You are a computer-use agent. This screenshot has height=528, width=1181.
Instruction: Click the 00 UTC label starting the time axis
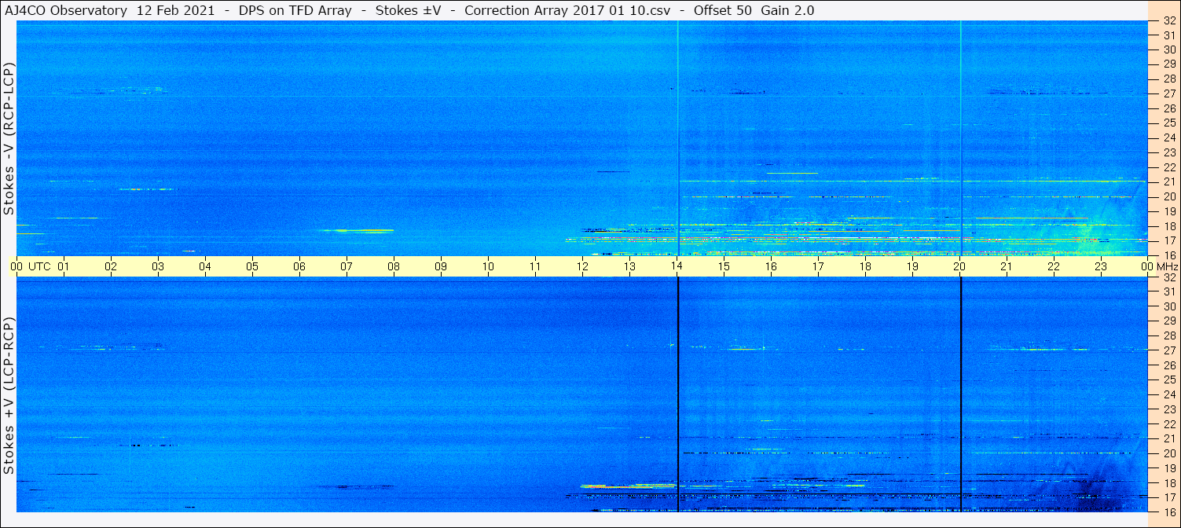30,266
